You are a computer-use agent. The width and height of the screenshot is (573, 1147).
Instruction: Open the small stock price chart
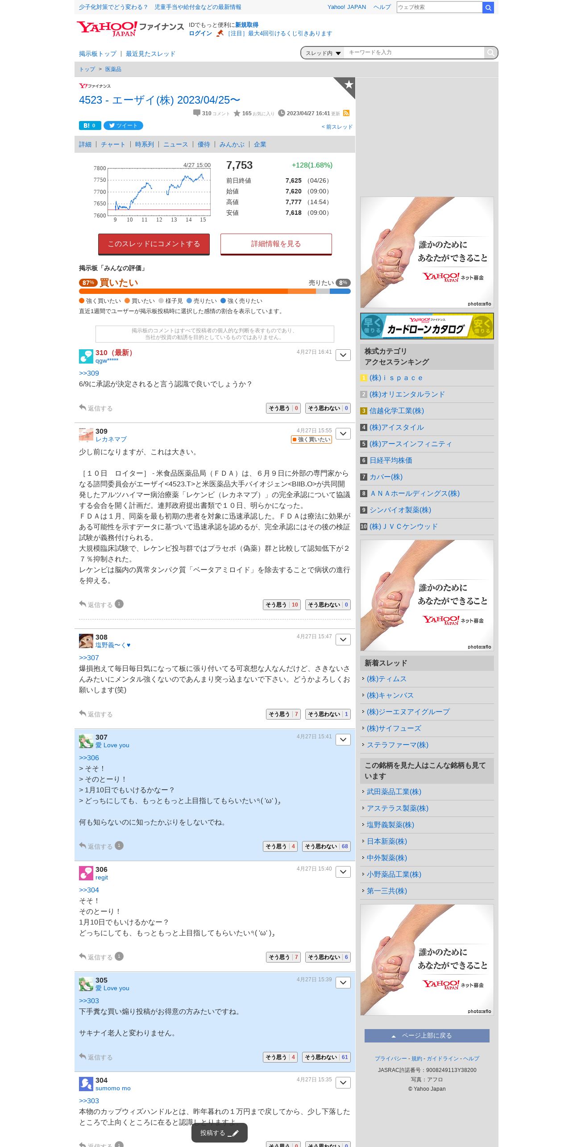(x=152, y=192)
